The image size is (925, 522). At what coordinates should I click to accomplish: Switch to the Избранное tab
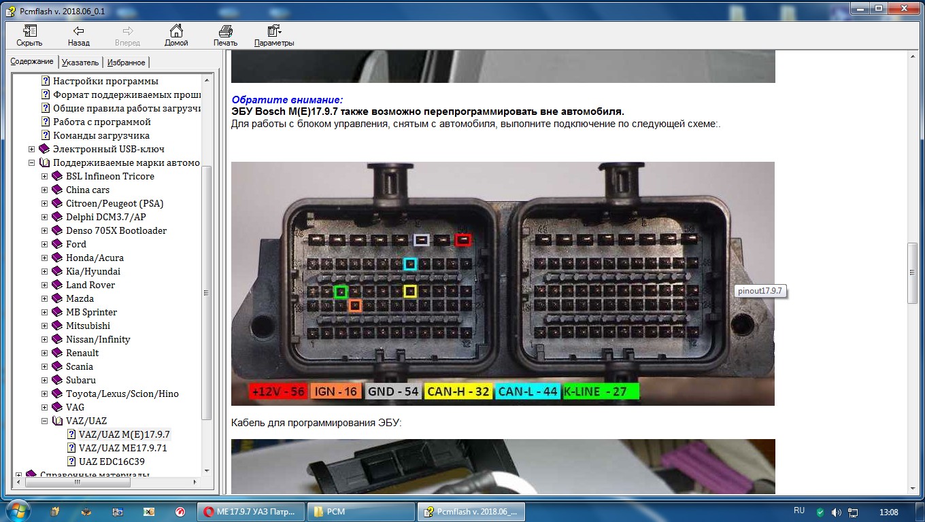[126, 63]
